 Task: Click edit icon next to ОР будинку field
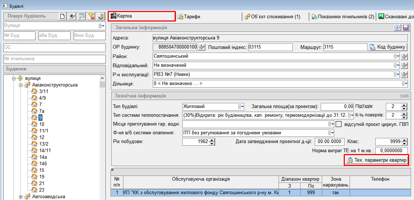(x=202, y=47)
